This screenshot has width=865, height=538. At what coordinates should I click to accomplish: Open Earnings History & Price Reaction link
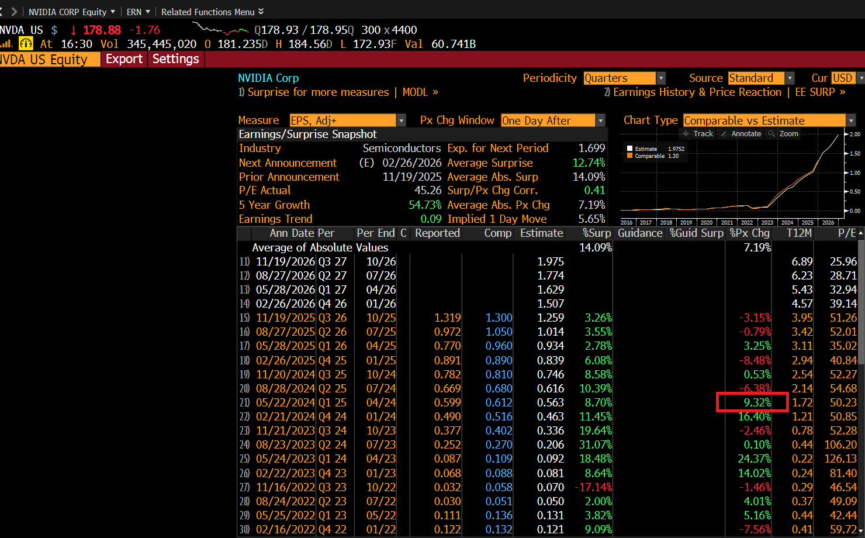coord(697,92)
